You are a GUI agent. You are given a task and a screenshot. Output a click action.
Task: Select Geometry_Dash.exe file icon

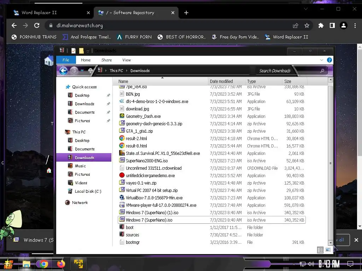122,116
